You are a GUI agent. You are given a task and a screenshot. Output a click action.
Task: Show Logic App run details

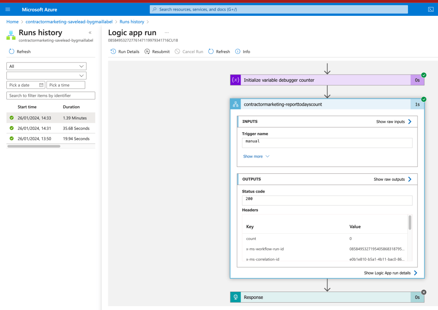point(390,273)
